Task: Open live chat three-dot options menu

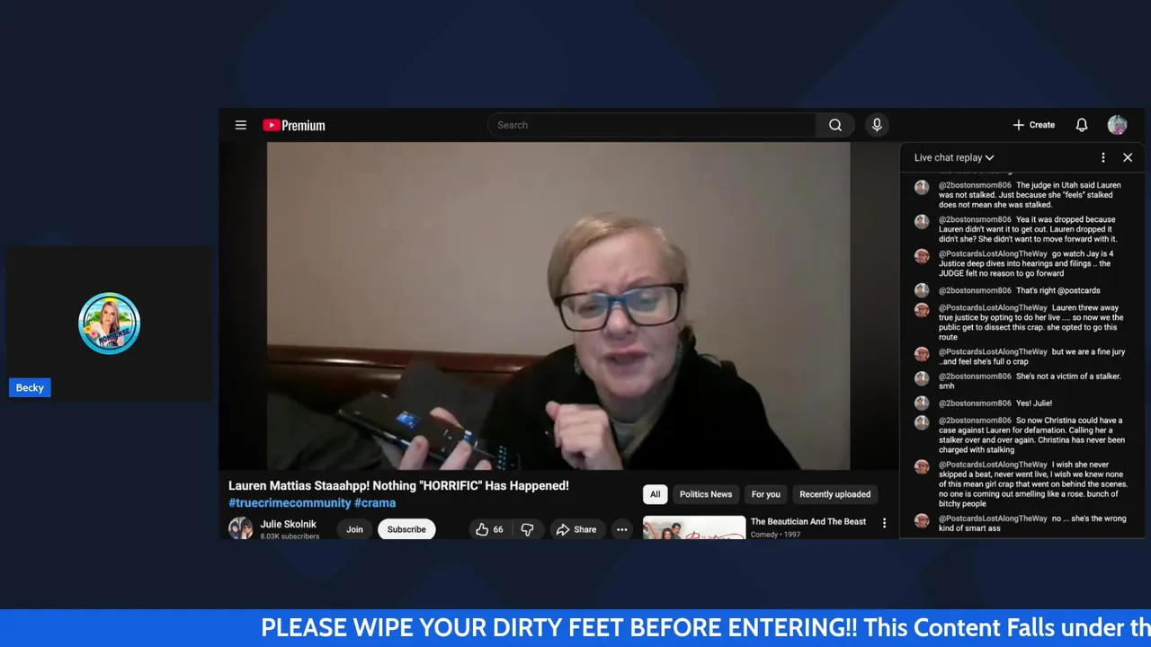Action: coord(1103,157)
